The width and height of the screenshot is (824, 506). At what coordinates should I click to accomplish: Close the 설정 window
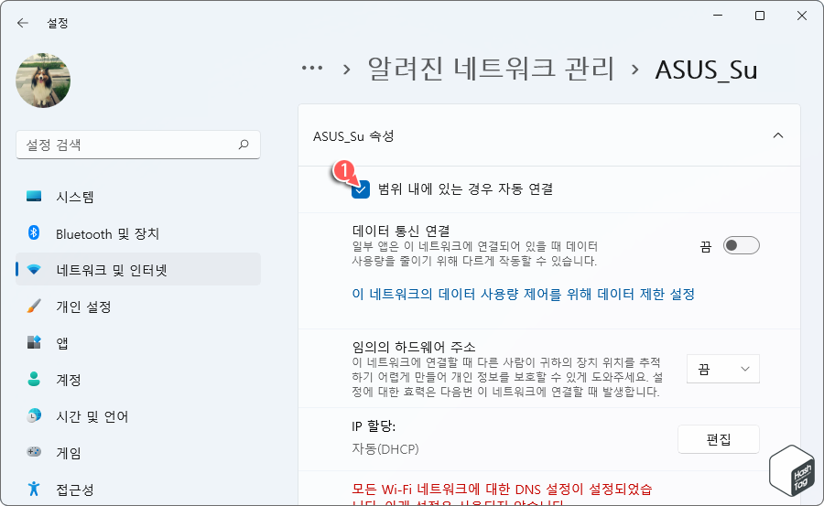tap(801, 16)
